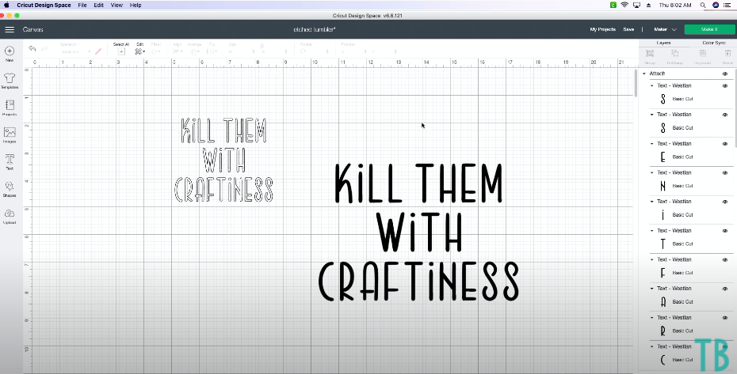This screenshot has width=737, height=374.
Task: Open the Maker machine dropdown
Action: point(665,29)
